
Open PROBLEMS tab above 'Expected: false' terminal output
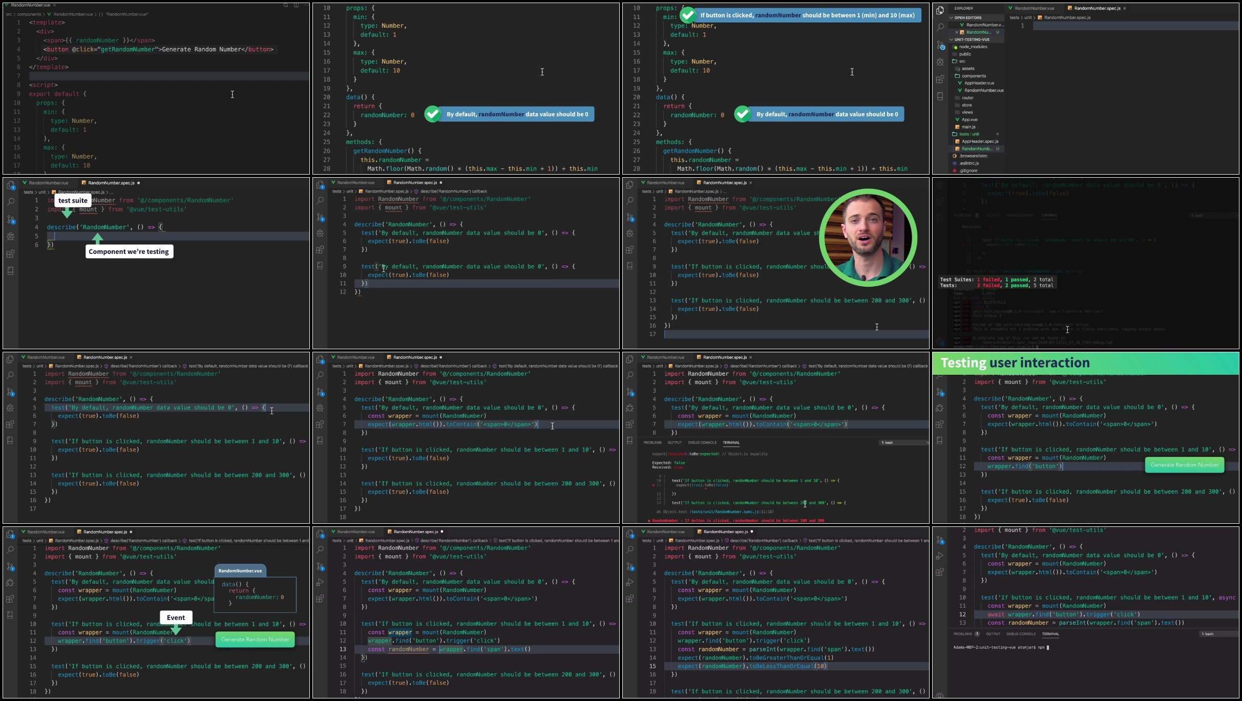[652, 443]
